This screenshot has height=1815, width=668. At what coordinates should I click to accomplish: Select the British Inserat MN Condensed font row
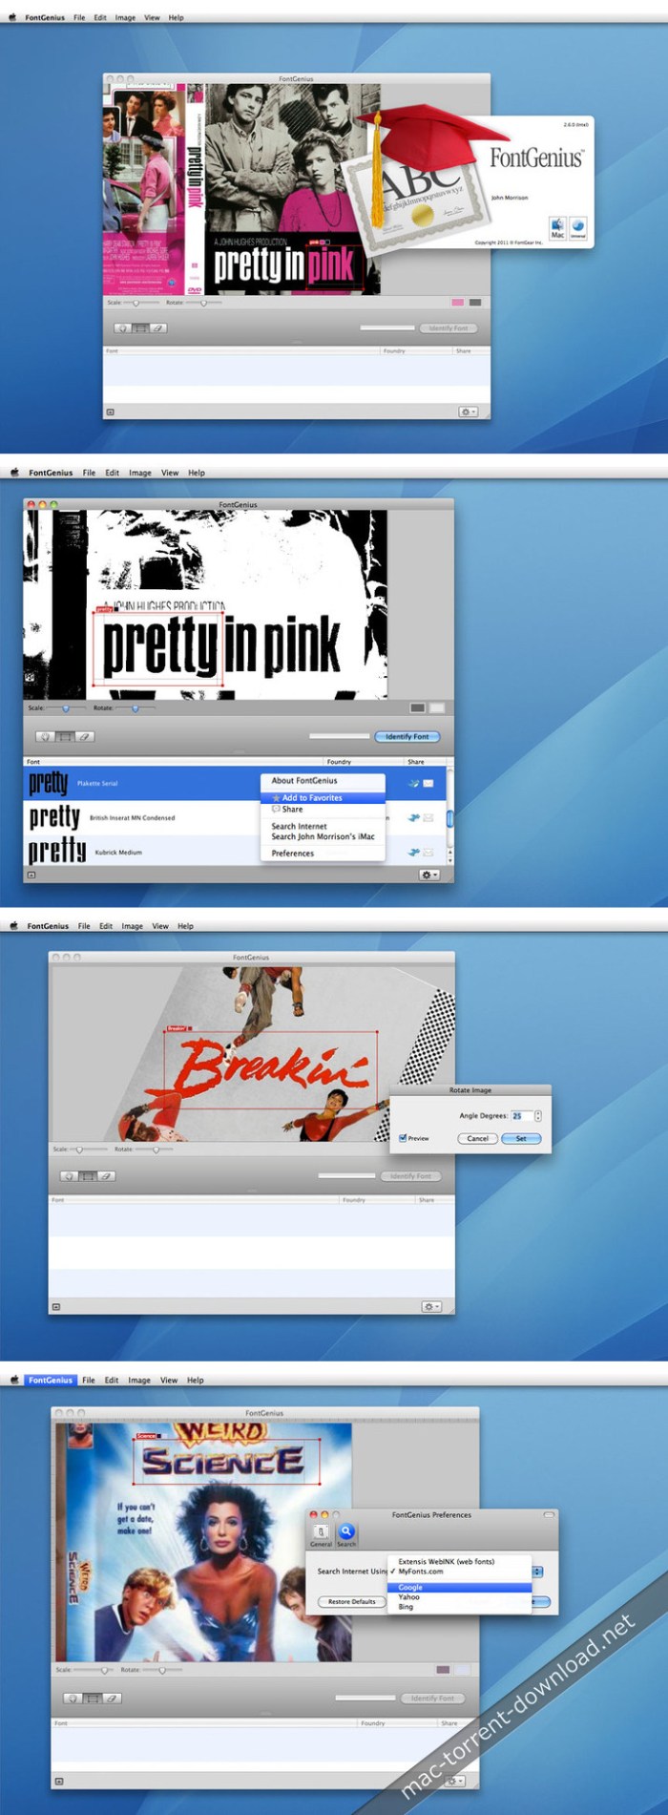coord(234,817)
